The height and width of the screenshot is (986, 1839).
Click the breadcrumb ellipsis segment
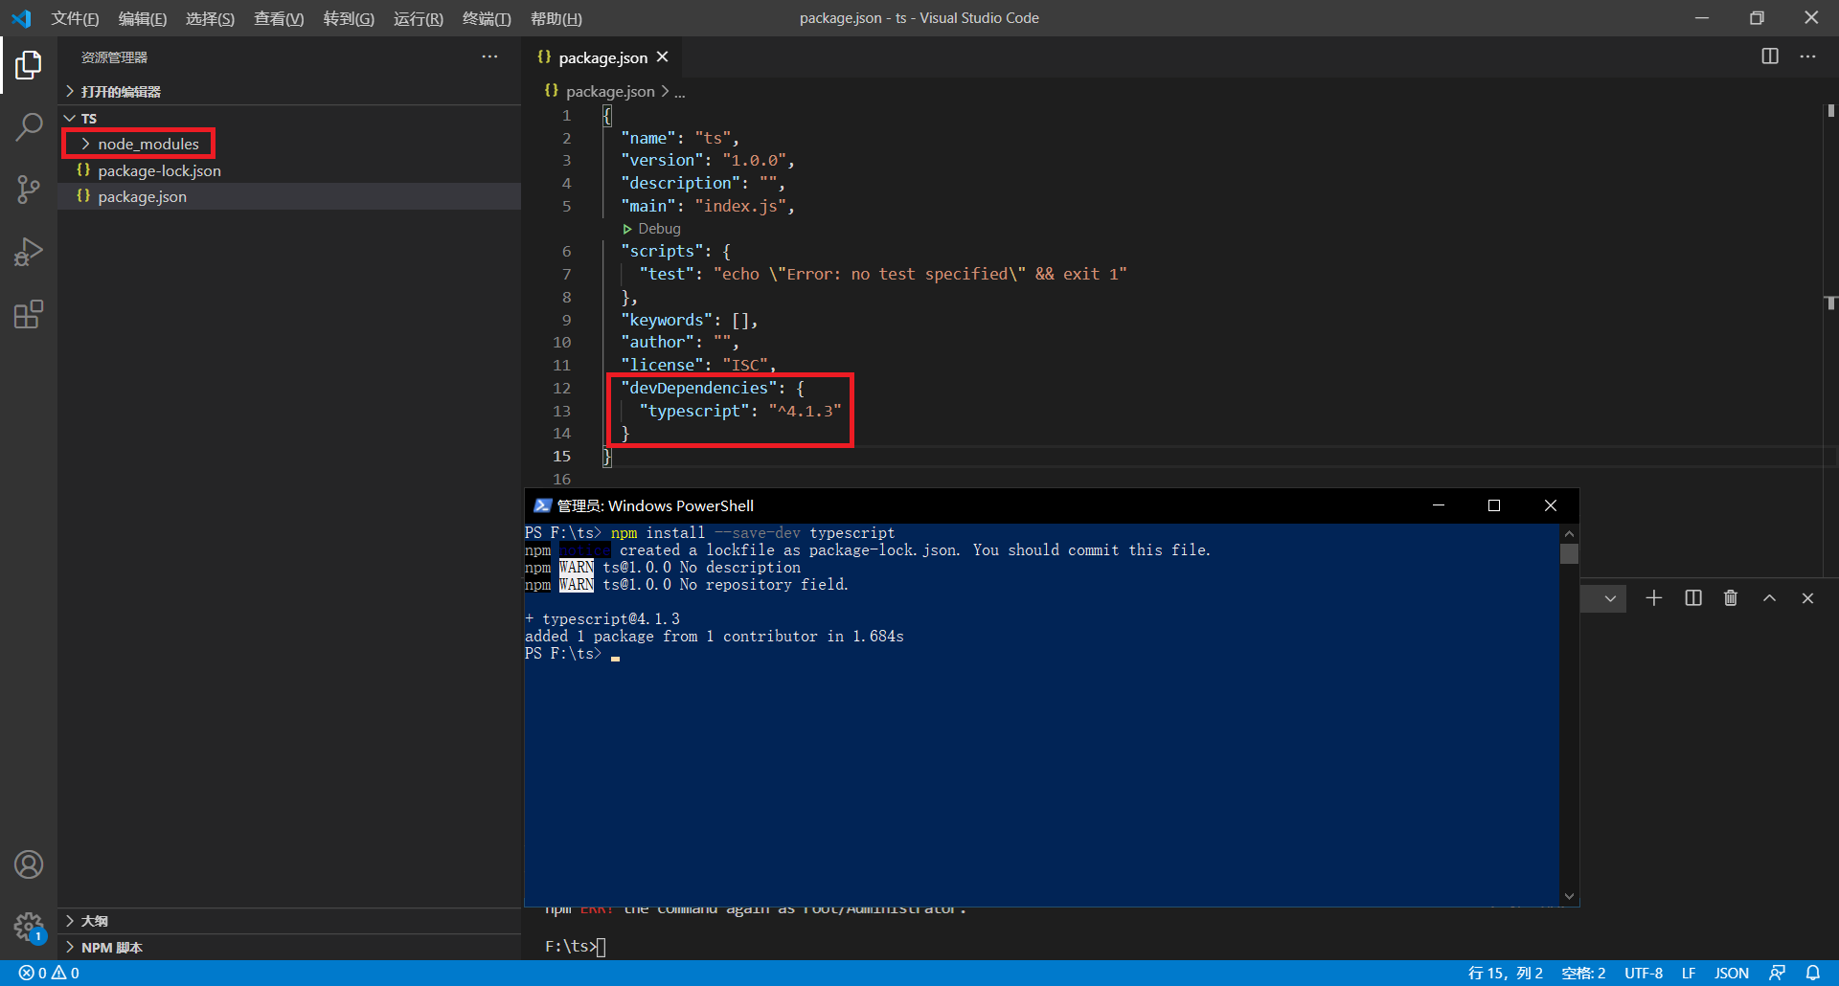pos(679,92)
